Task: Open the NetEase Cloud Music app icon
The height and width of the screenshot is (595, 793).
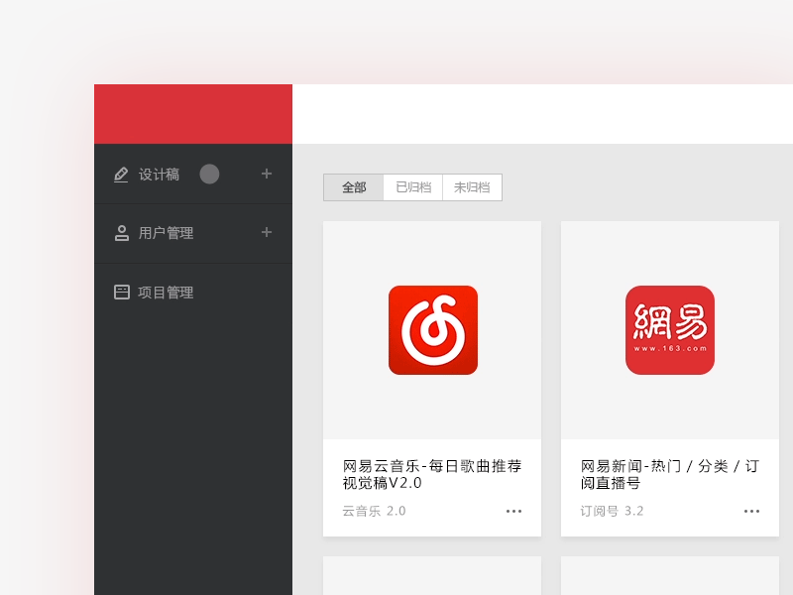Action: 431,329
